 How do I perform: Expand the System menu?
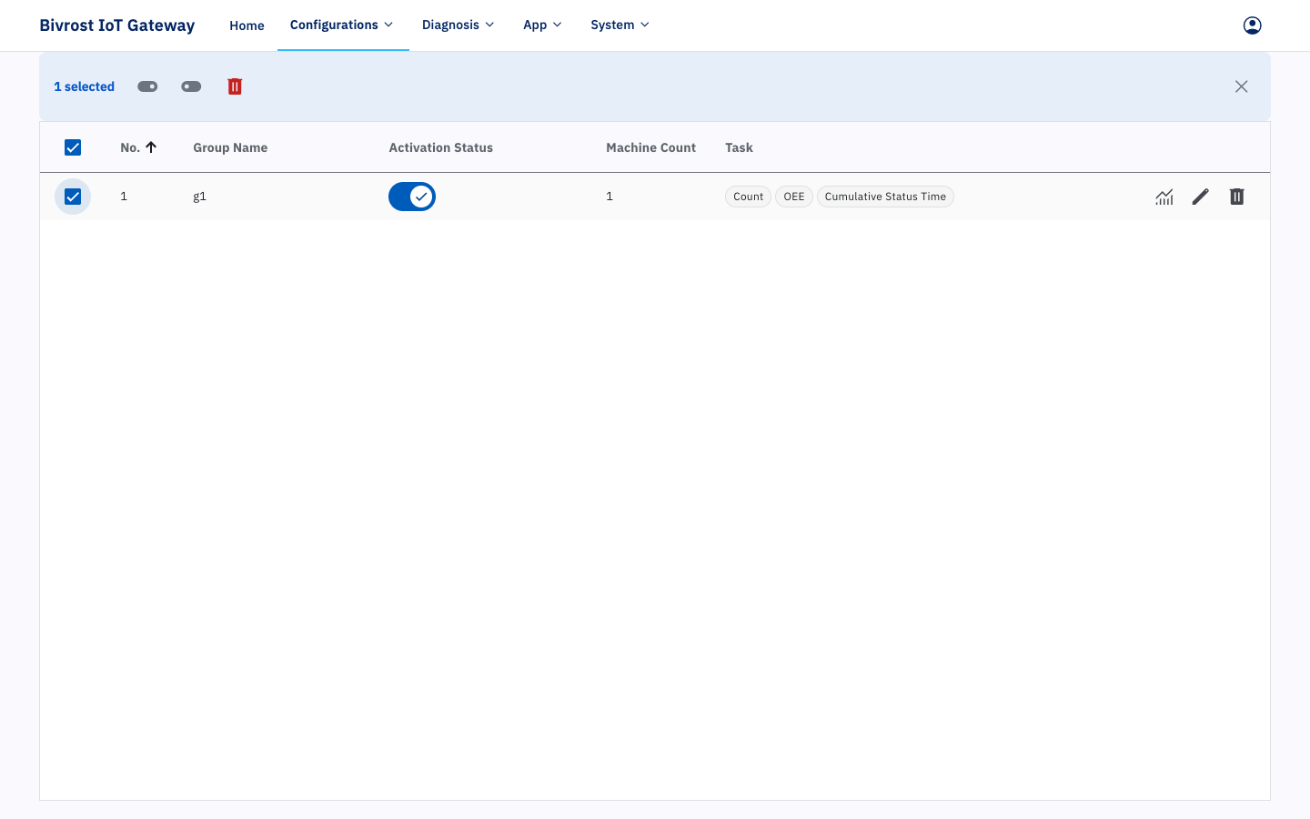pyautogui.click(x=620, y=25)
